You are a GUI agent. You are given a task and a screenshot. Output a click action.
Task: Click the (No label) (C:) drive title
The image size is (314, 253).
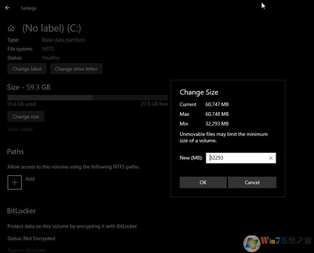[x=51, y=28]
